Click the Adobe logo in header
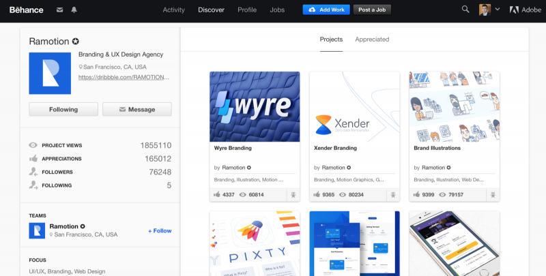546x276 pixels. click(525, 10)
